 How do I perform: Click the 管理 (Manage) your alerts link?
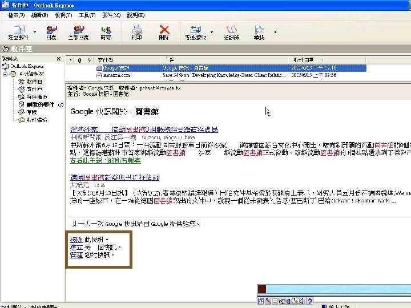click(76, 255)
